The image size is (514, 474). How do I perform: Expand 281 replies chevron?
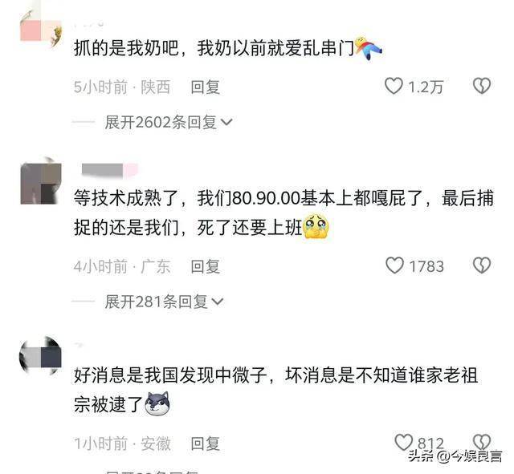tap(218, 301)
